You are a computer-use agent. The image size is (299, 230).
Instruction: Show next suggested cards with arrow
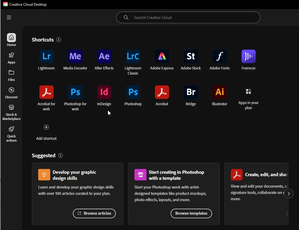click(289, 194)
